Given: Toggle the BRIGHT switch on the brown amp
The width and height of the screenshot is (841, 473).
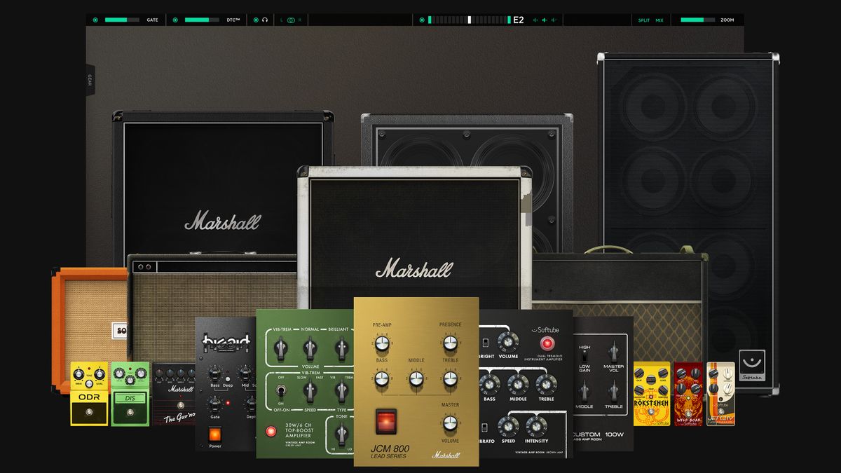Looking at the screenshot, I should (485, 343).
